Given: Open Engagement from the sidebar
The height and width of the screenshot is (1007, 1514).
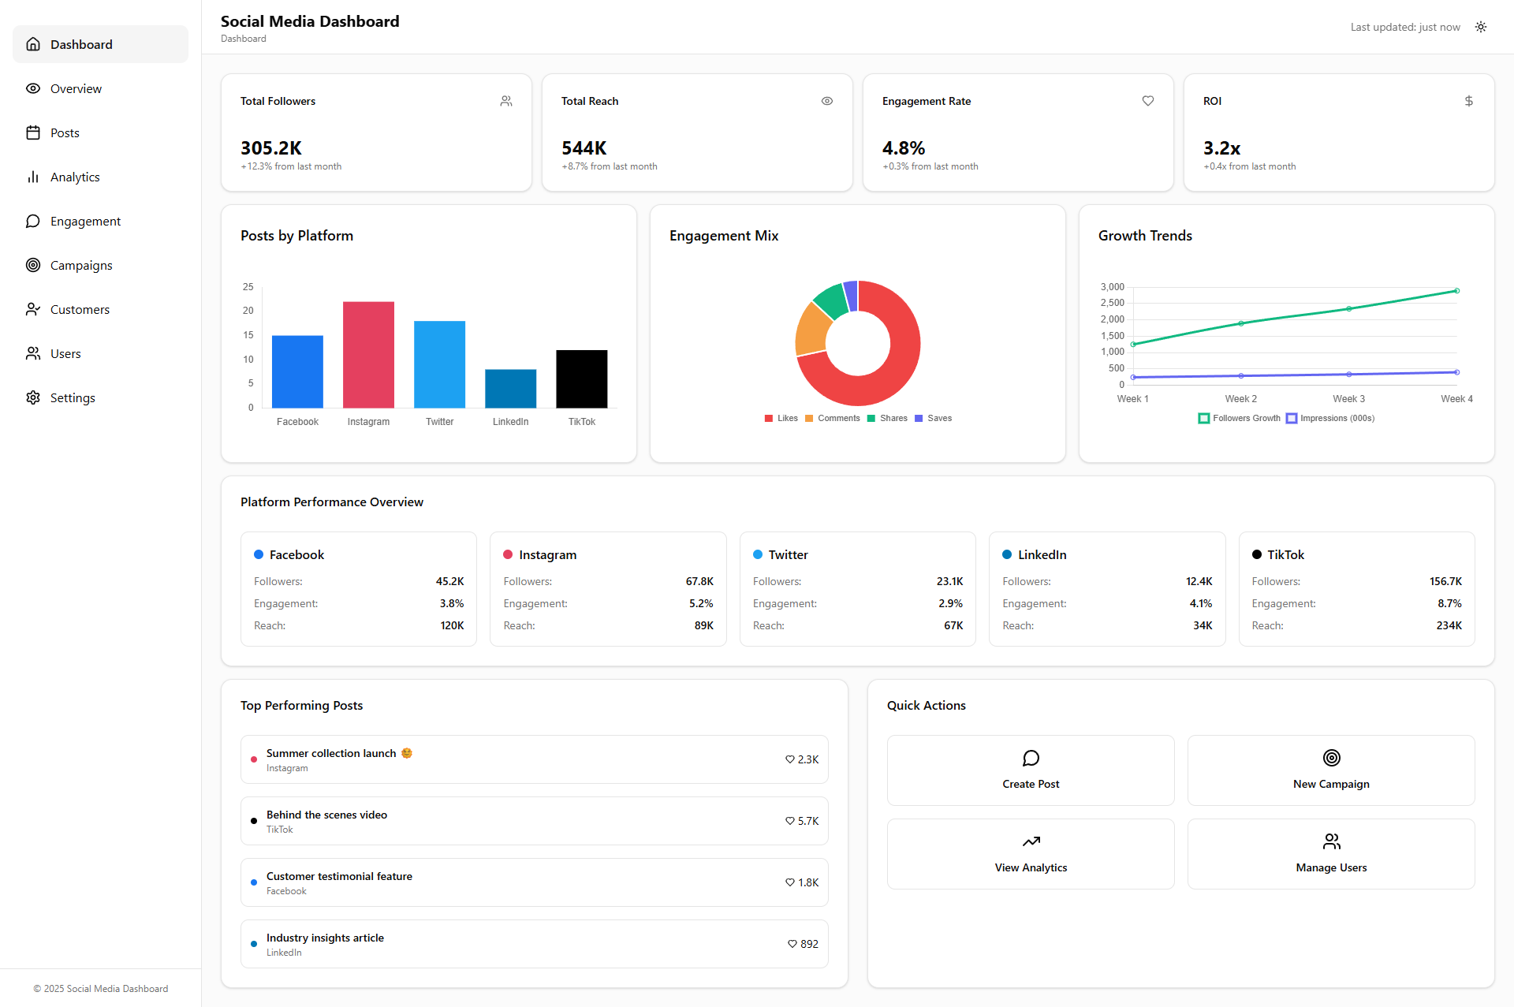Looking at the screenshot, I should tap(100, 221).
